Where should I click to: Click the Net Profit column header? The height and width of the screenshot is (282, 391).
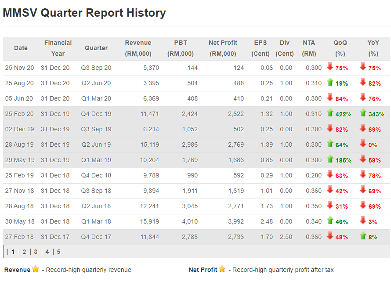pos(223,48)
